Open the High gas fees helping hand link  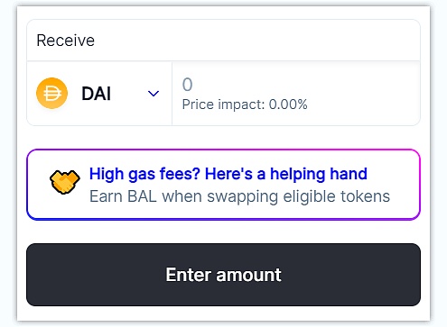228,174
